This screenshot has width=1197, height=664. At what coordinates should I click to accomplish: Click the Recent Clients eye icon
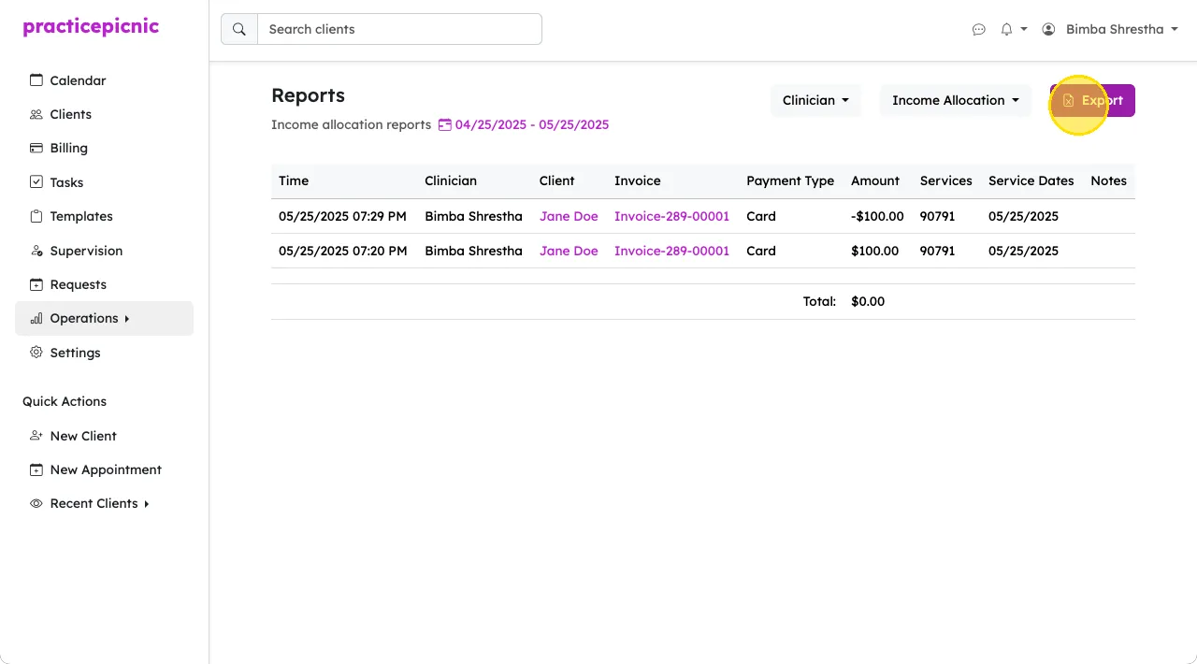point(36,503)
